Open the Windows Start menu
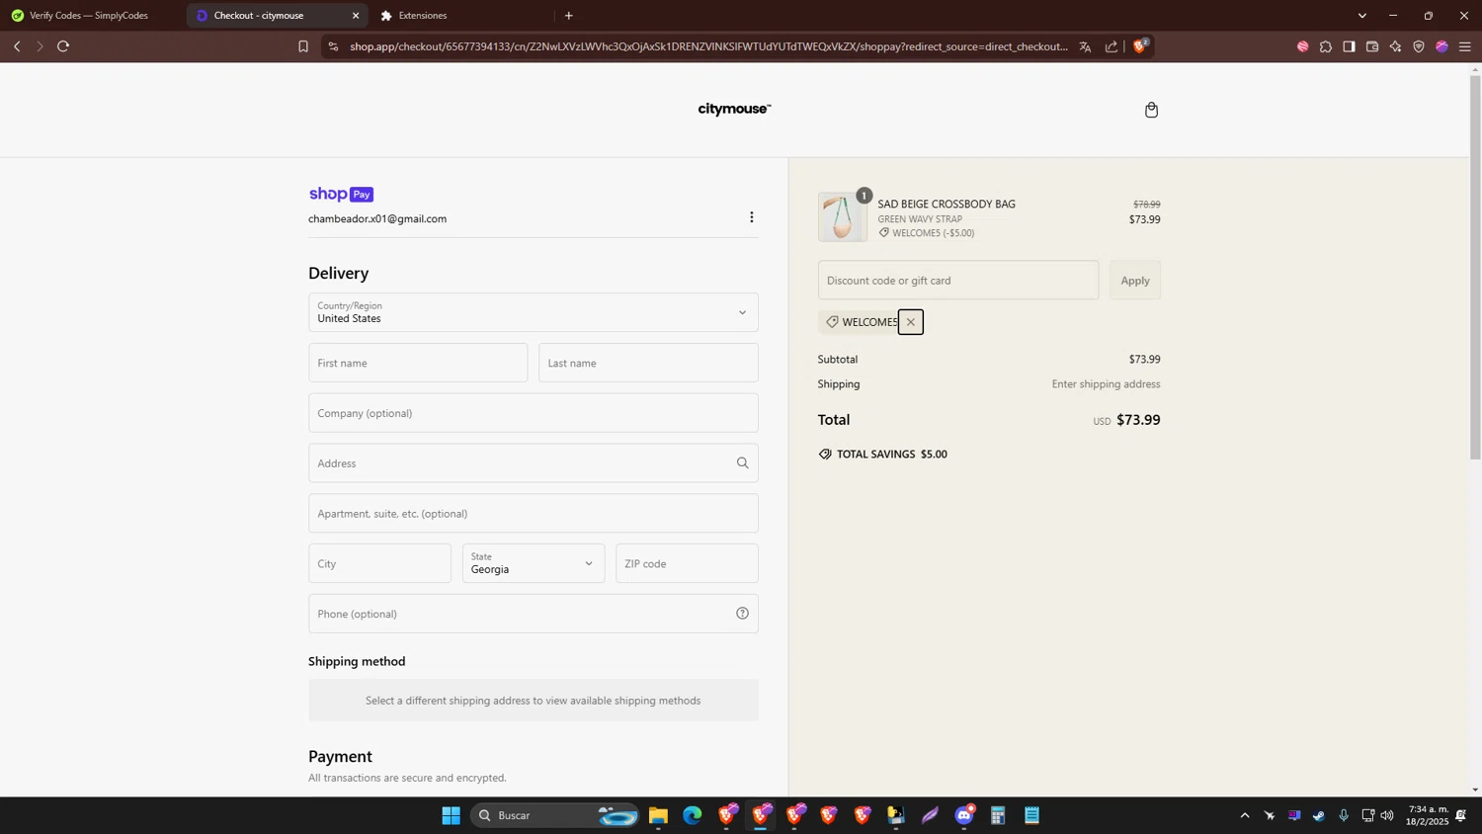 click(x=451, y=815)
